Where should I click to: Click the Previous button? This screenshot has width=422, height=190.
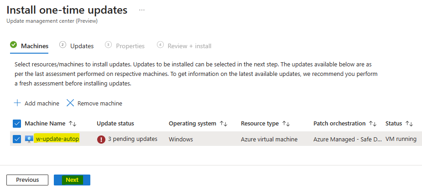click(27, 180)
